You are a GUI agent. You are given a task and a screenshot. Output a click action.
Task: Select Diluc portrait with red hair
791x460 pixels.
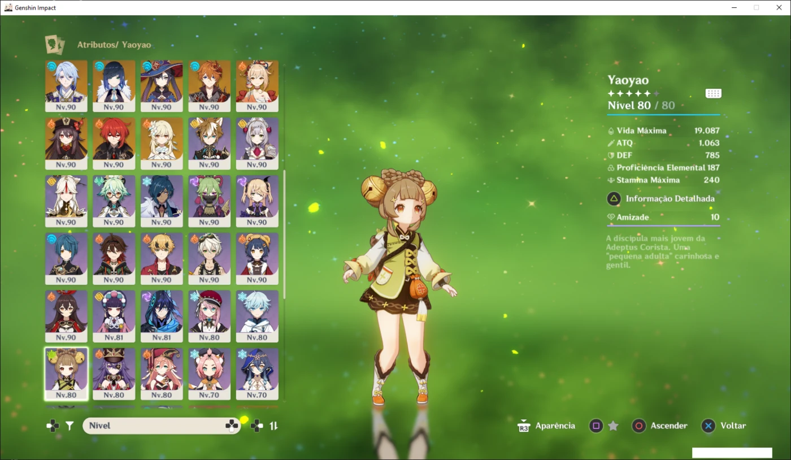point(114,144)
